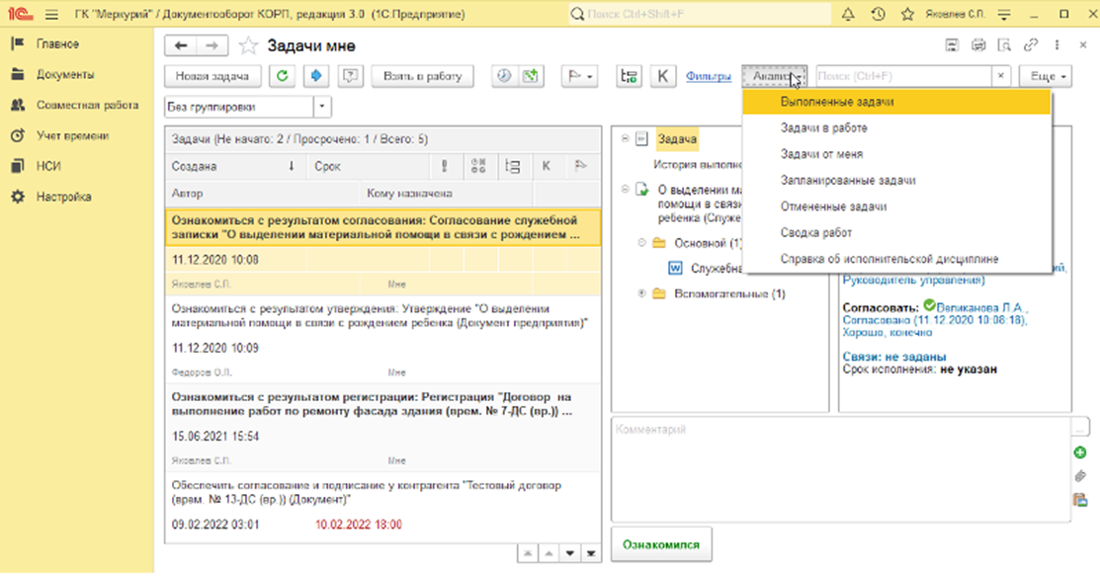Sort by the Создана column header

coord(233,167)
